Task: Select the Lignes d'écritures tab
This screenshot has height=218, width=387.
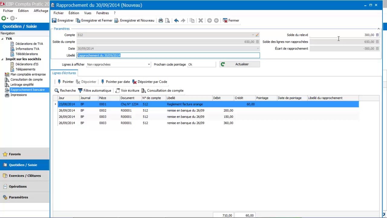Action: tap(64, 73)
